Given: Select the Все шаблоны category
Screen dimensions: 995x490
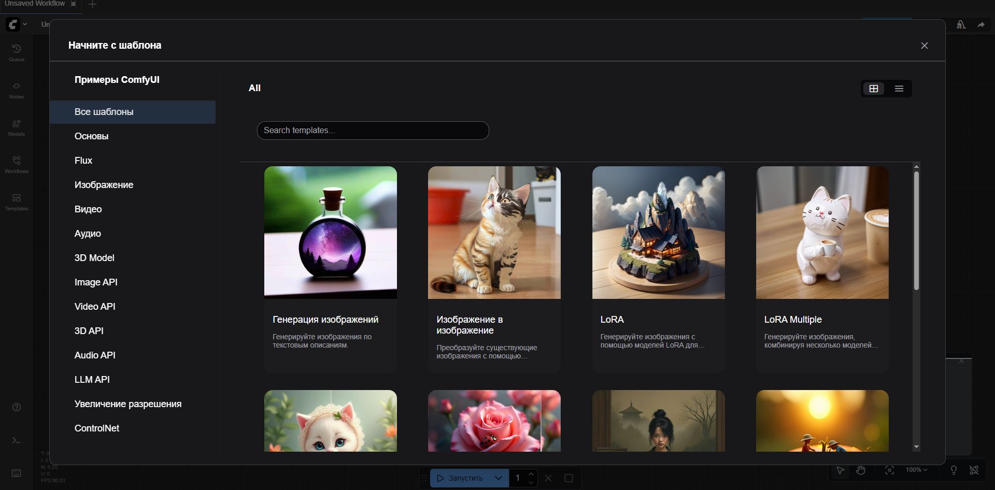Looking at the screenshot, I should pos(133,112).
